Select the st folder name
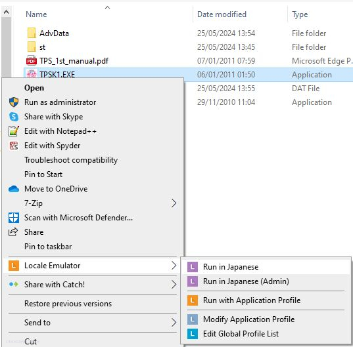Image resolution: width=353 pixels, height=347 pixels. [42, 47]
